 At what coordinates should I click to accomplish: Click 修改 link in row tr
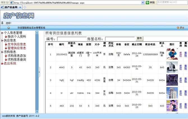[181, 93]
